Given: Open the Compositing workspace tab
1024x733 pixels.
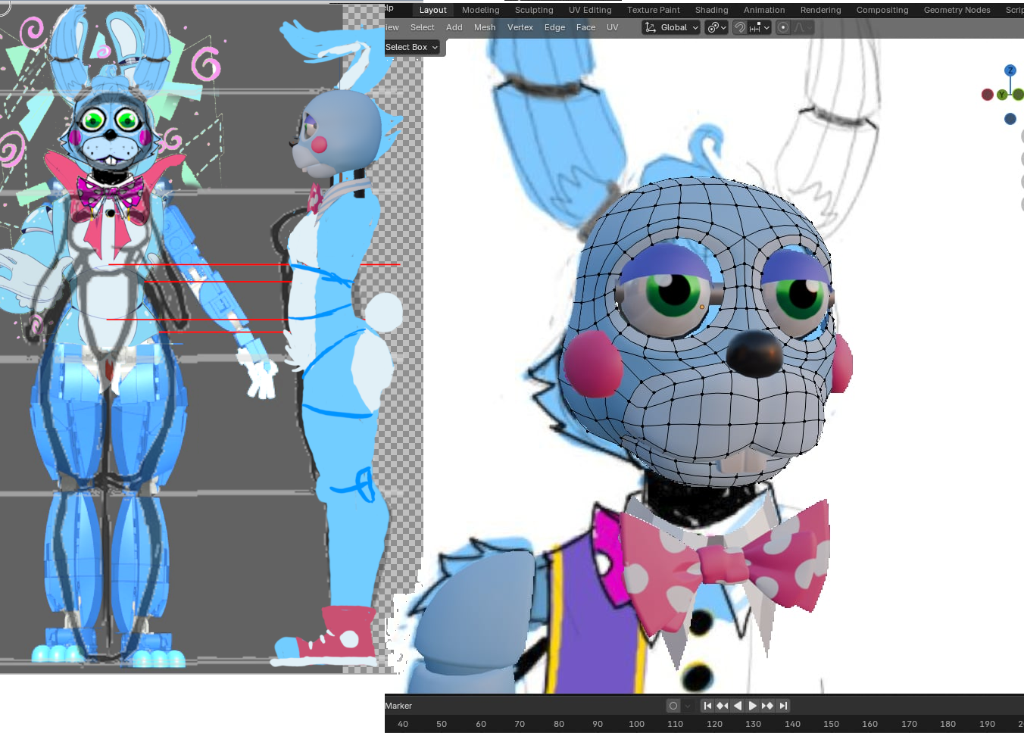Looking at the screenshot, I should (x=882, y=10).
